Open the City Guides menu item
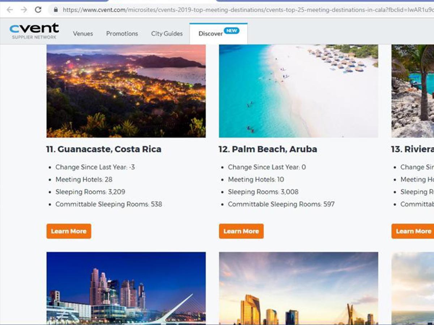 [167, 34]
